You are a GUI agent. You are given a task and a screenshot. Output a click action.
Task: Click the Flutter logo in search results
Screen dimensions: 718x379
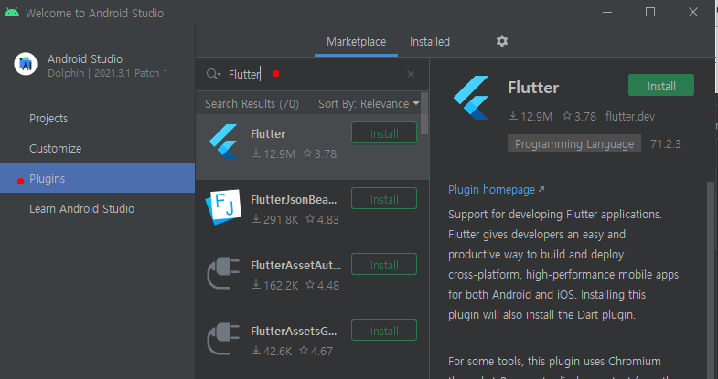(x=223, y=142)
